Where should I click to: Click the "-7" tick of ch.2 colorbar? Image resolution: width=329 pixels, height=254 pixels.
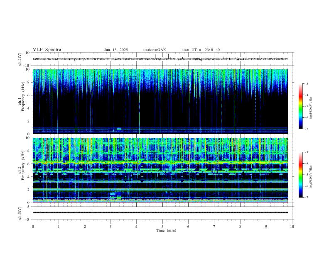[306, 198]
